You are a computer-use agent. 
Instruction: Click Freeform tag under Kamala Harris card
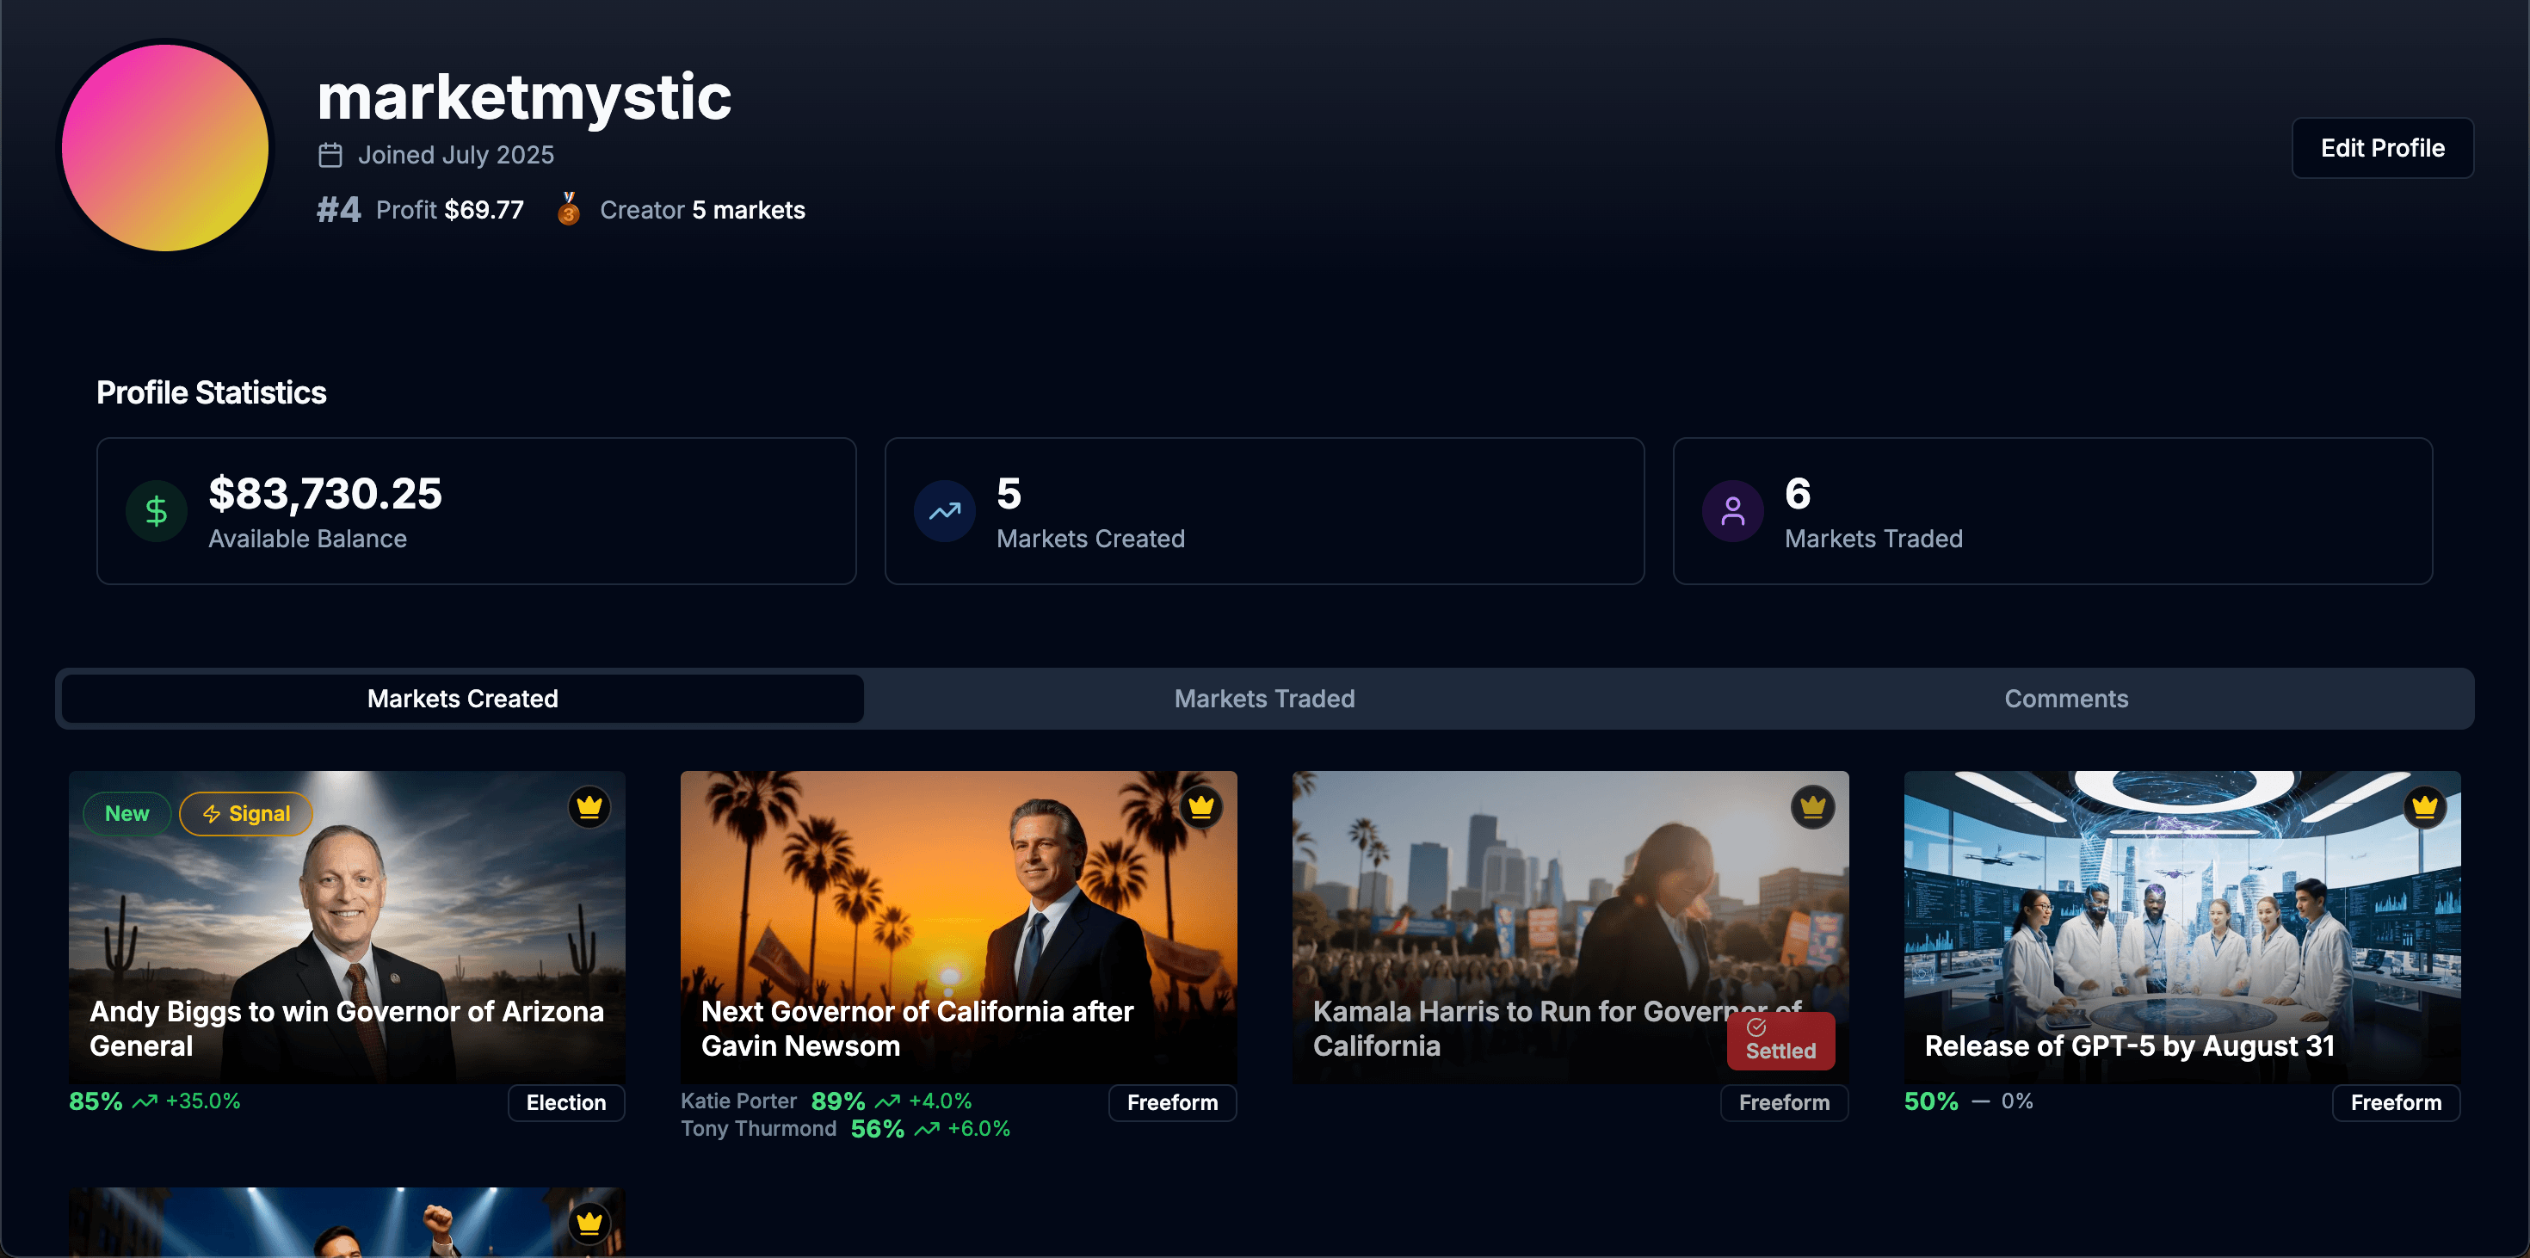pos(1784,1102)
